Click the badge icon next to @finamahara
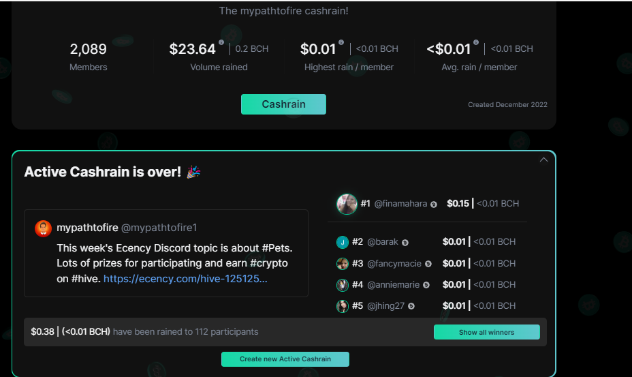Viewport: 632px width, 377px height. 434,205
